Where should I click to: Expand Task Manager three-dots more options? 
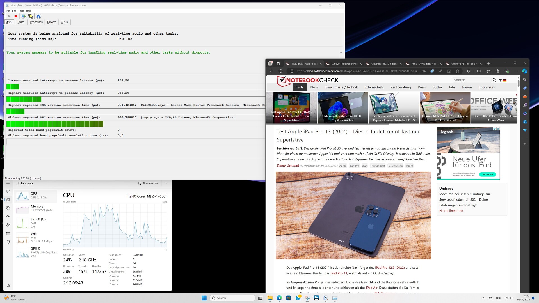tap(166, 183)
